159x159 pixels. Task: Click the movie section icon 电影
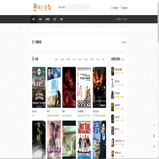click(33, 59)
